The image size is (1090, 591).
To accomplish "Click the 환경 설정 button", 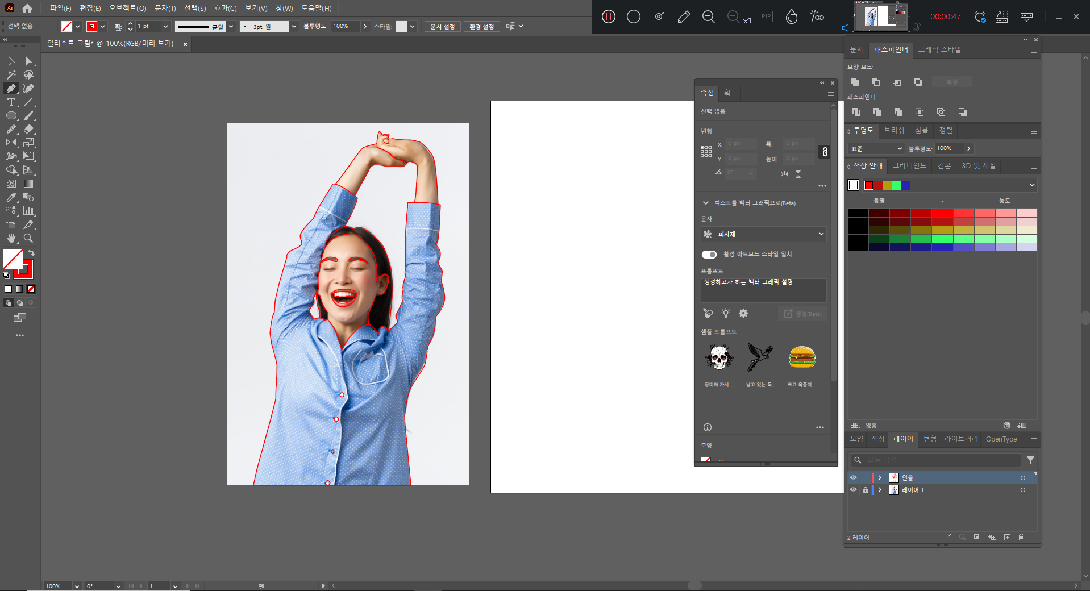I will [x=481, y=27].
